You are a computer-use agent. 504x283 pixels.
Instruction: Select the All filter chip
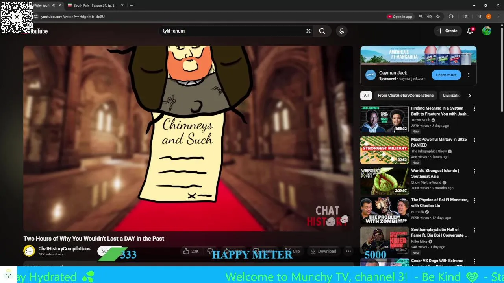[x=366, y=96]
